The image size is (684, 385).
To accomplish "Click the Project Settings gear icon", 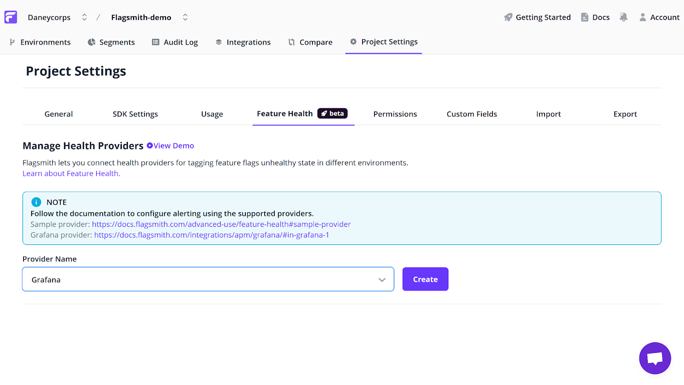I will tap(353, 41).
